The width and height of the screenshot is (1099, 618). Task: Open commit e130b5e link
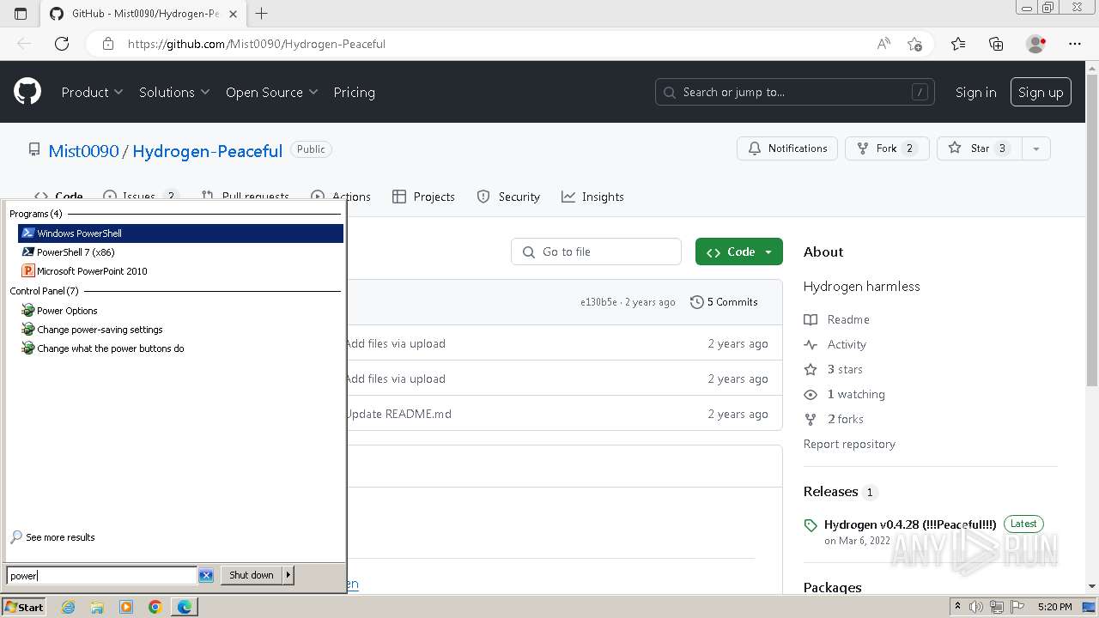tap(598, 302)
